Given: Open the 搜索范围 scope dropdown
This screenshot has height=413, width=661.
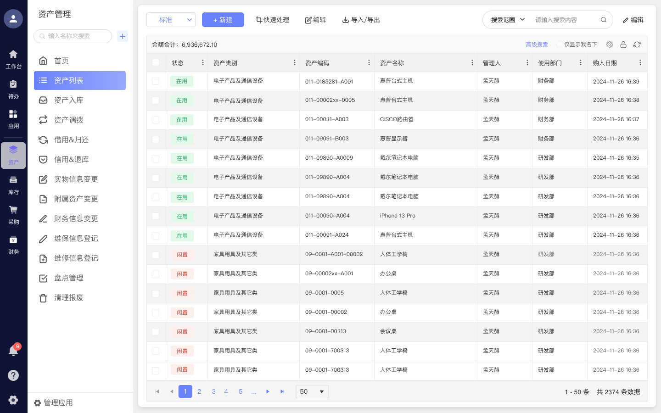Looking at the screenshot, I should pyautogui.click(x=508, y=20).
